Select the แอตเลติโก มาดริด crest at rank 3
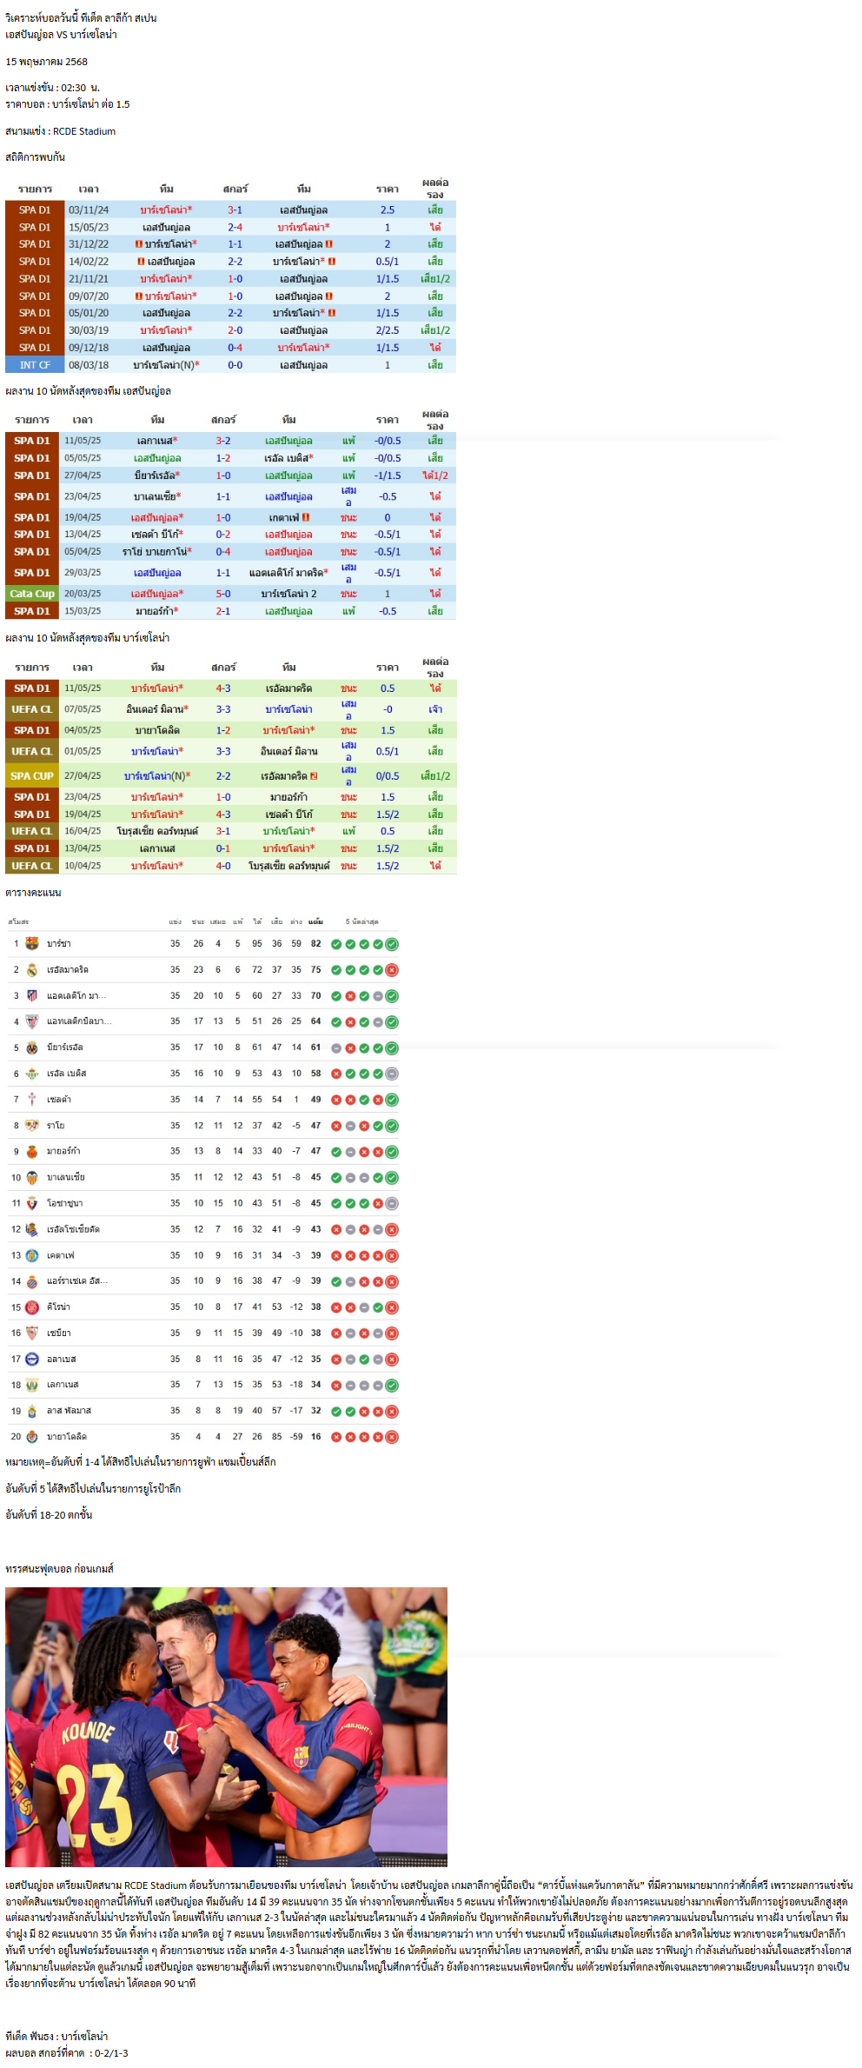The image size is (862, 2068). (x=32, y=995)
